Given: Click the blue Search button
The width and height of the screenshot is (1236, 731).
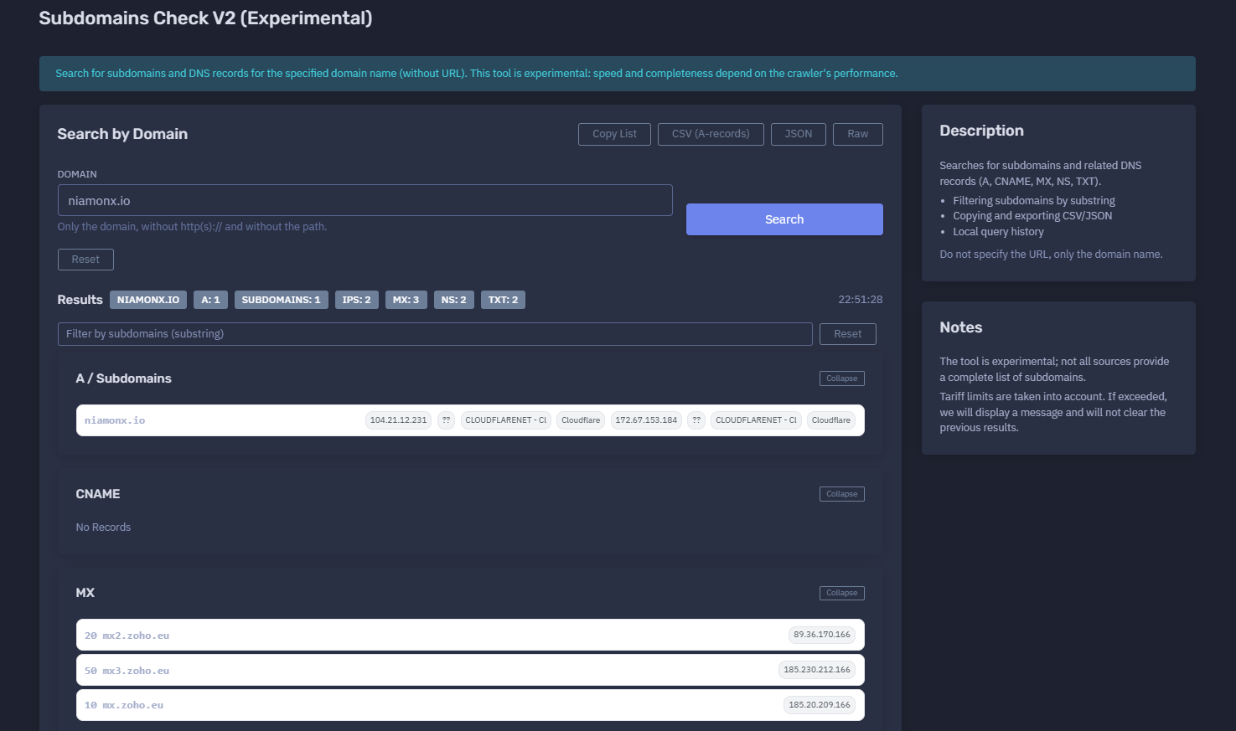Looking at the screenshot, I should point(784,219).
